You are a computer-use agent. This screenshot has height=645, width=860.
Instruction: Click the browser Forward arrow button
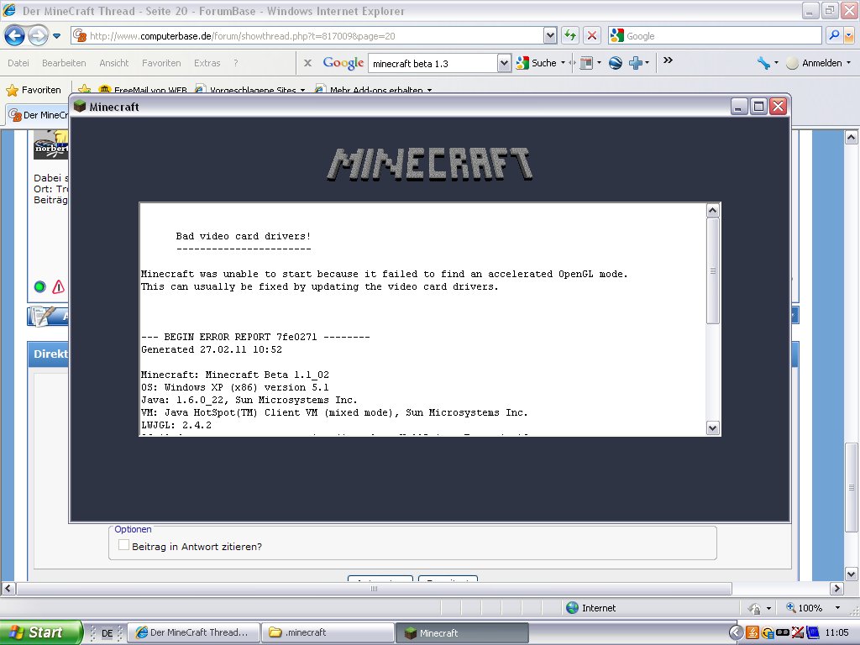(38, 35)
